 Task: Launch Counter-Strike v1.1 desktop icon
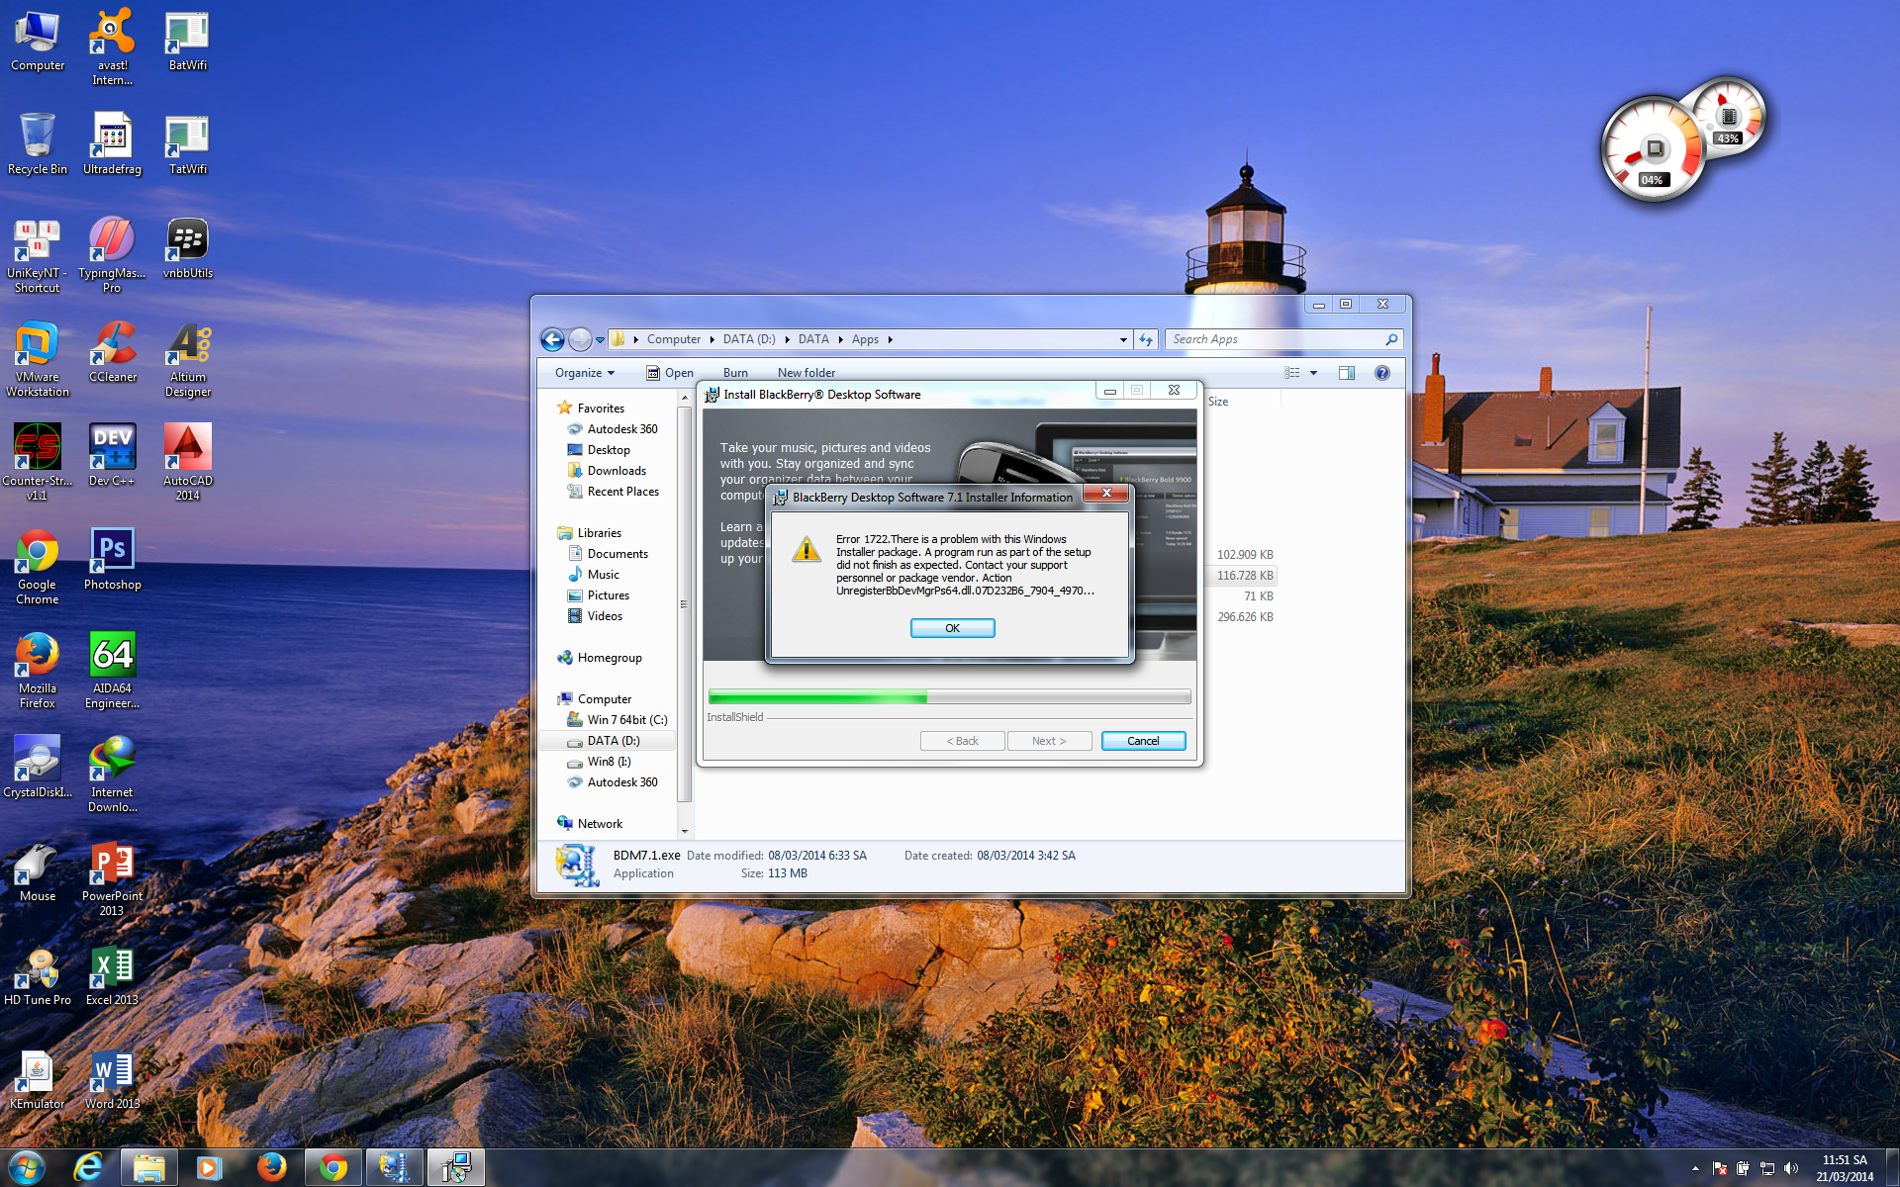click(38, 463)
